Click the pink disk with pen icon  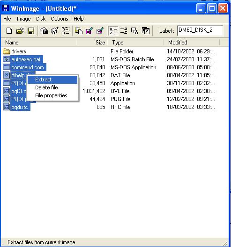point(100,31)
